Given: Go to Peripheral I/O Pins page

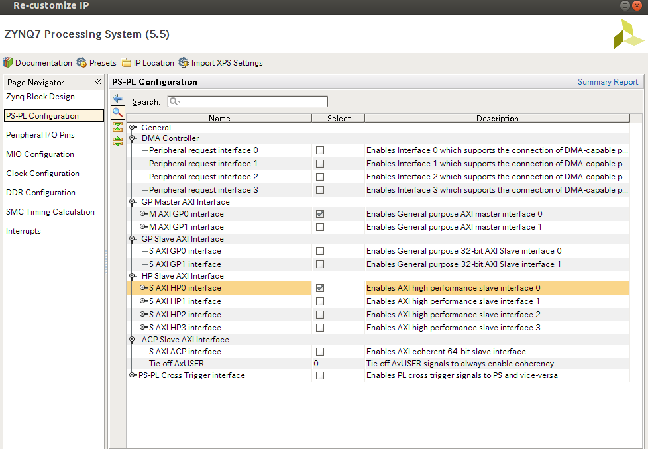Looking at the screenshot, I should click(x=40, y=135).
